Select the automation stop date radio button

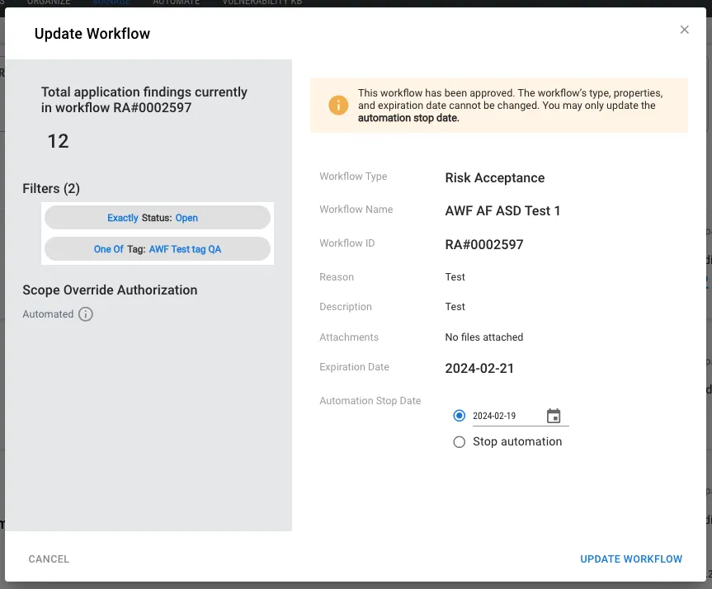pyautogui.click(x=459, y=416)
